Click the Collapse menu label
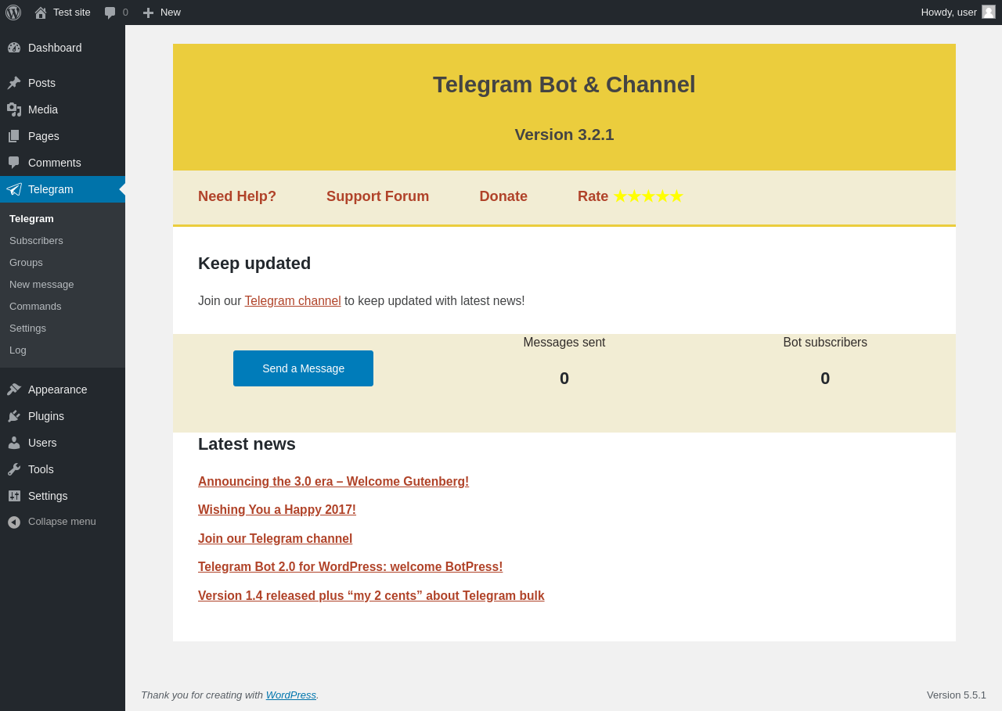Viewport: 1002px width, 711px height. [x=62, y=522]
